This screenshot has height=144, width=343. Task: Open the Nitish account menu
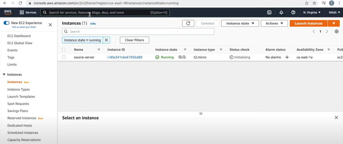point(334,12)
